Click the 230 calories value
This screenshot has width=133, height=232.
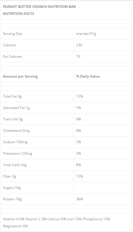pyautogui.click(x=79, y=45)
